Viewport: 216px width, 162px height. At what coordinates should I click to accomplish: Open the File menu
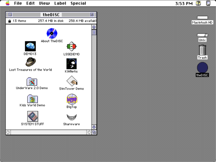tap(18, 3)
